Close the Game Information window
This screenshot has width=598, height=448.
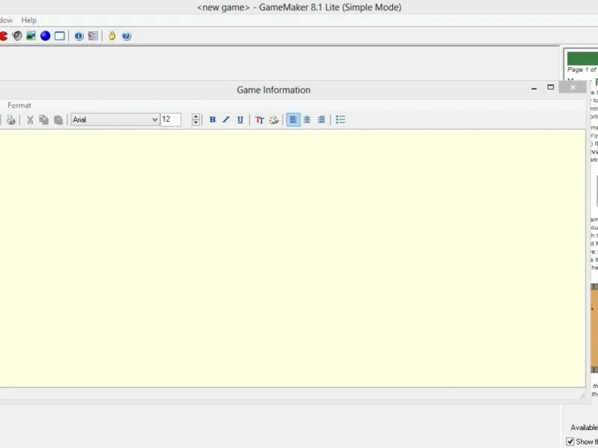coord(573,87)
